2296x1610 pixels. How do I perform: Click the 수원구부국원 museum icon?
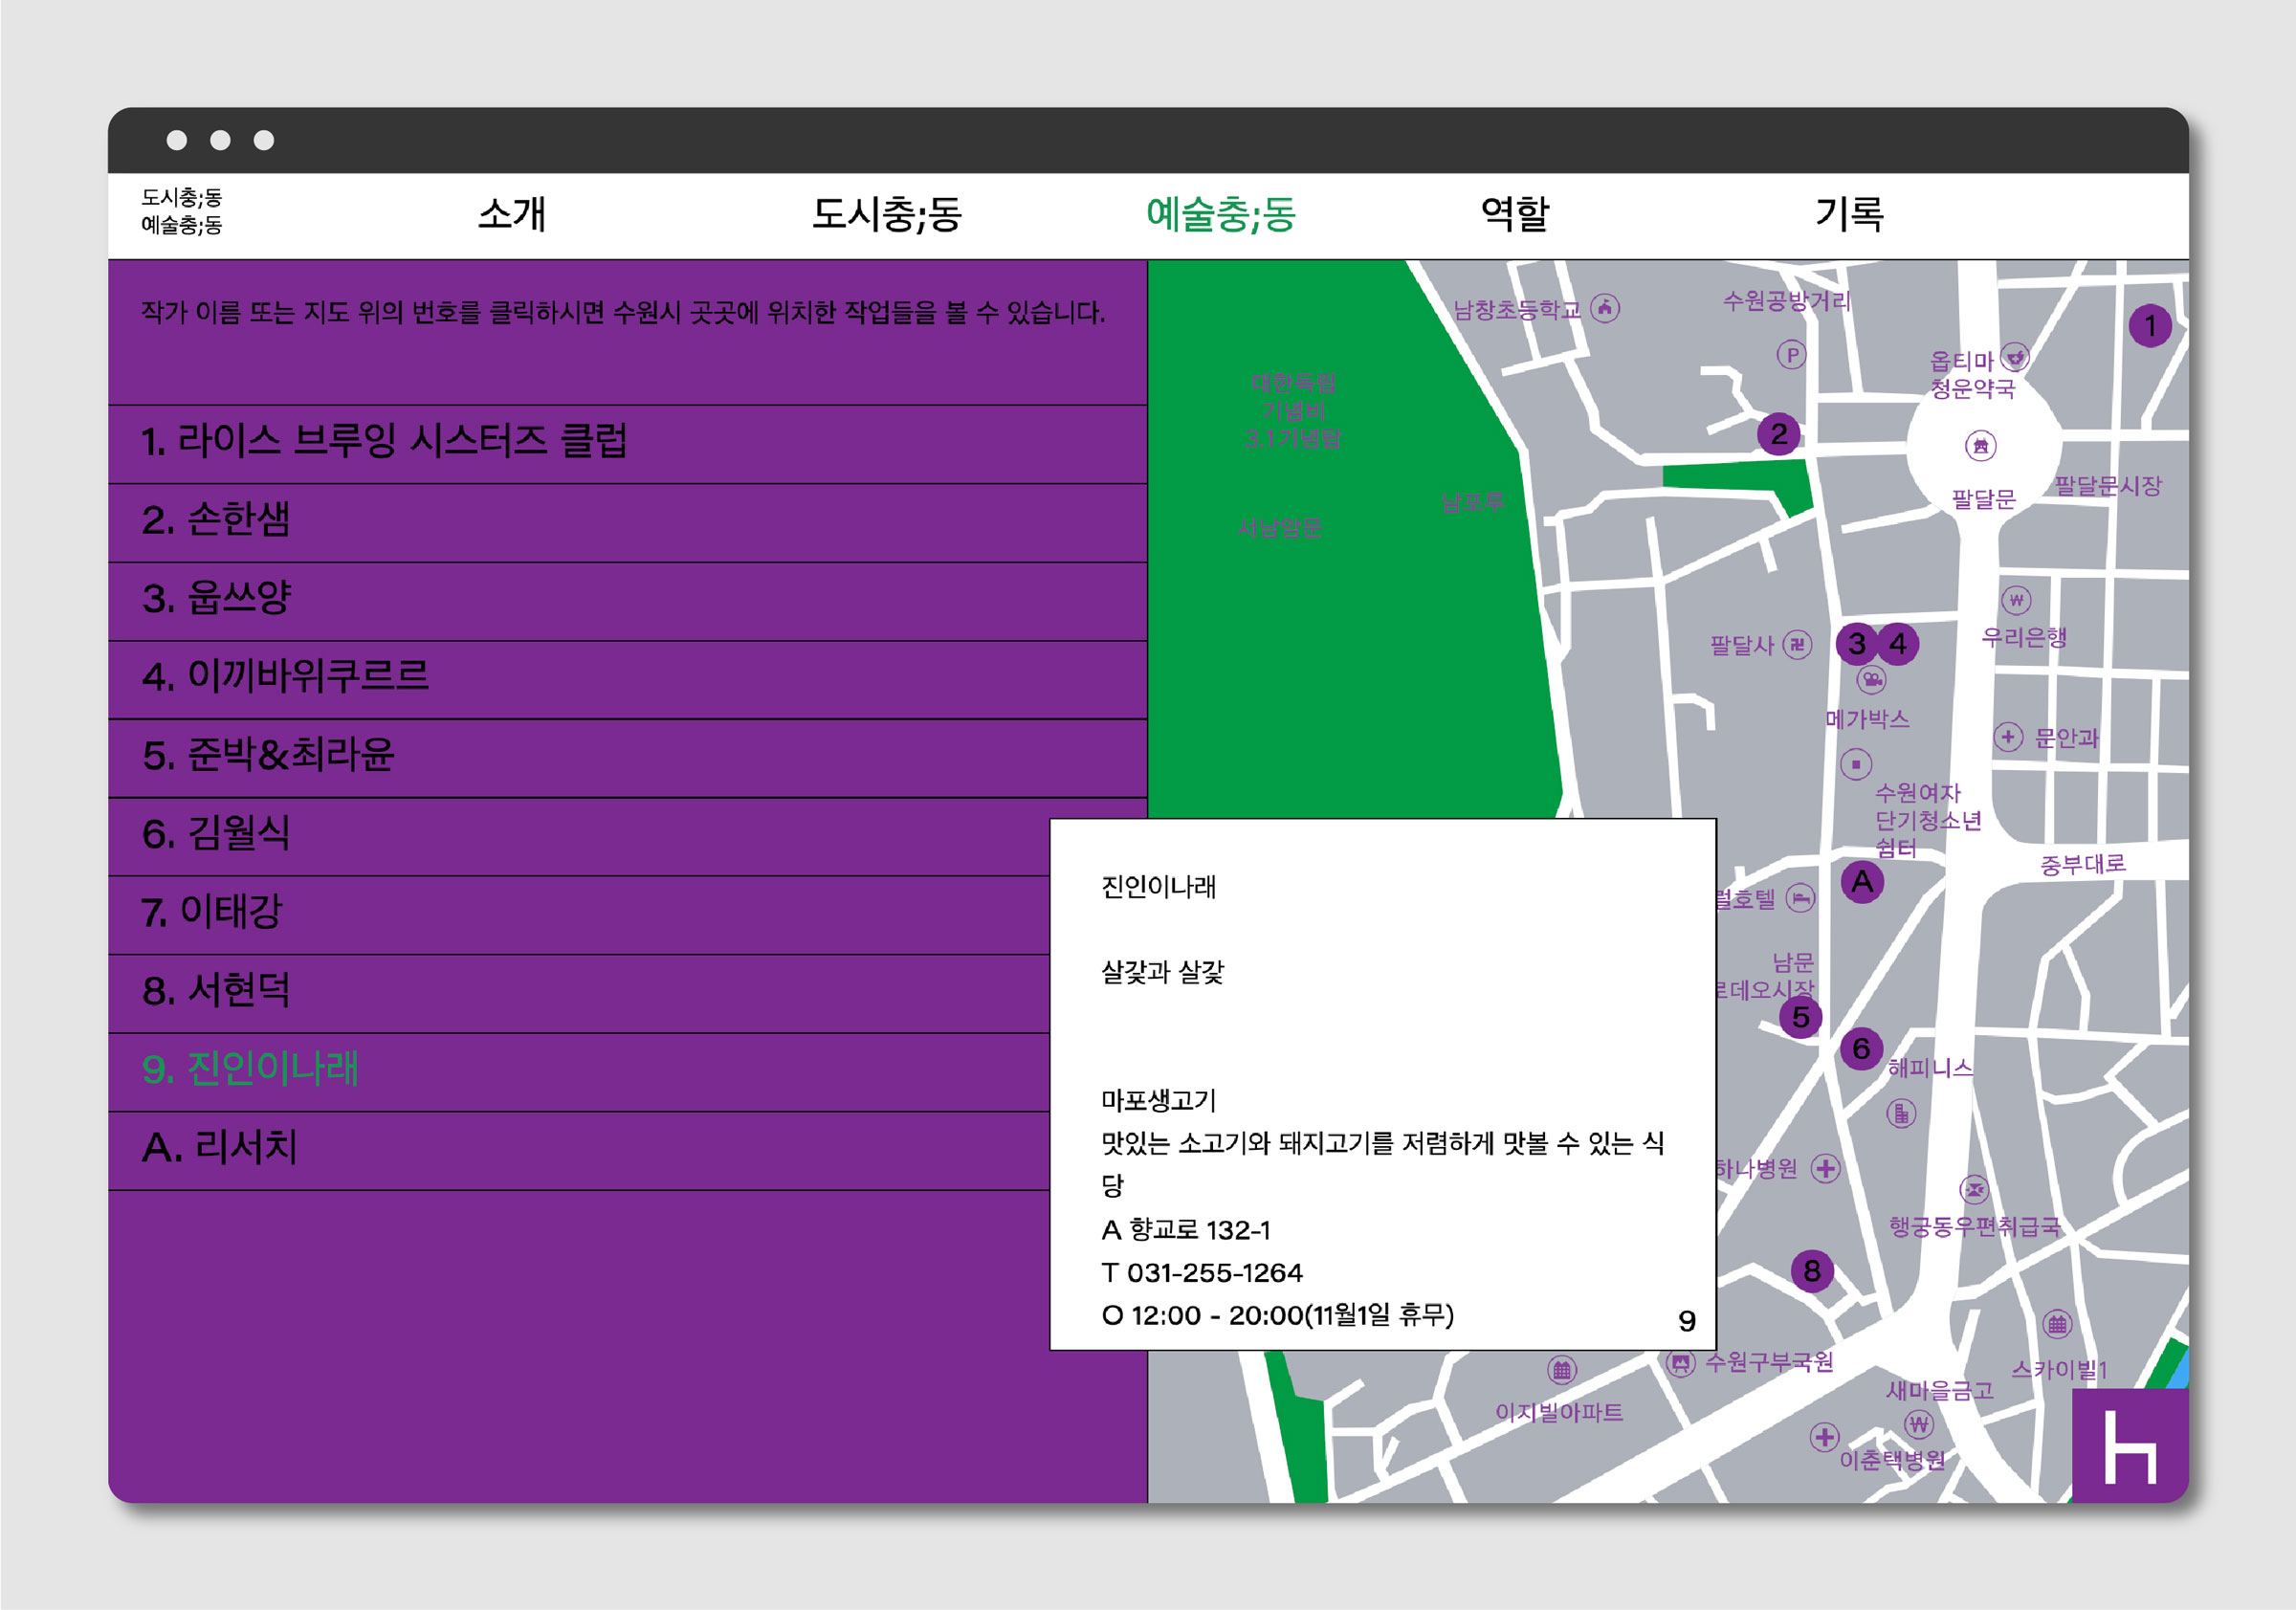pos(1681,1363)
